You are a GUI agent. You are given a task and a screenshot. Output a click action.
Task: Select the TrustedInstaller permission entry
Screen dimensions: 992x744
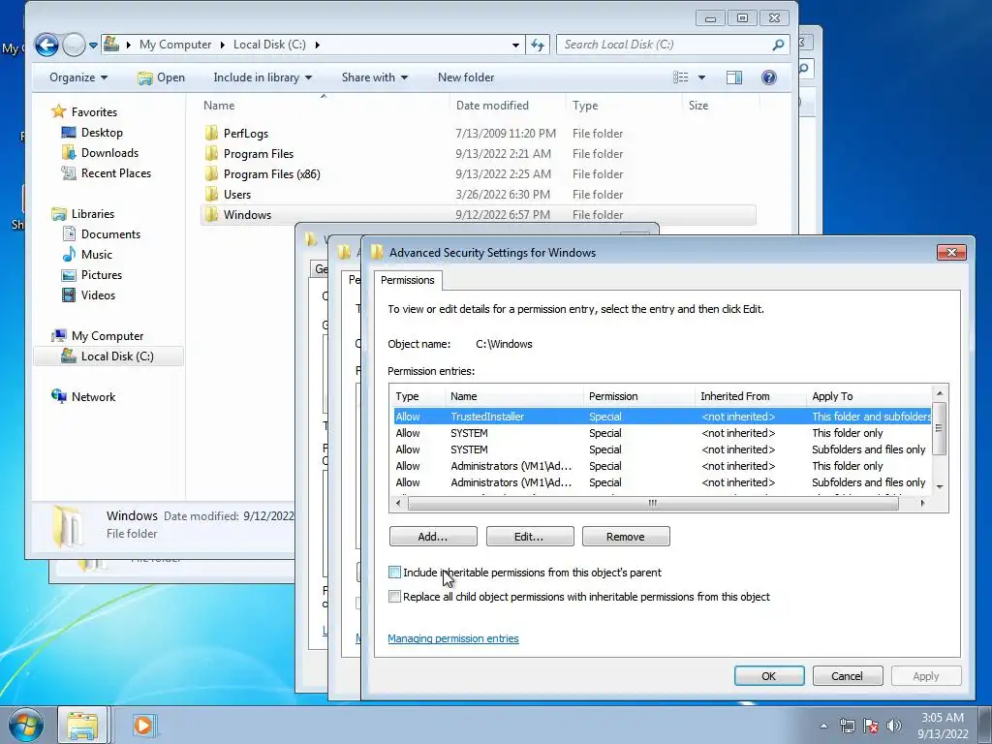click(662, 417)
